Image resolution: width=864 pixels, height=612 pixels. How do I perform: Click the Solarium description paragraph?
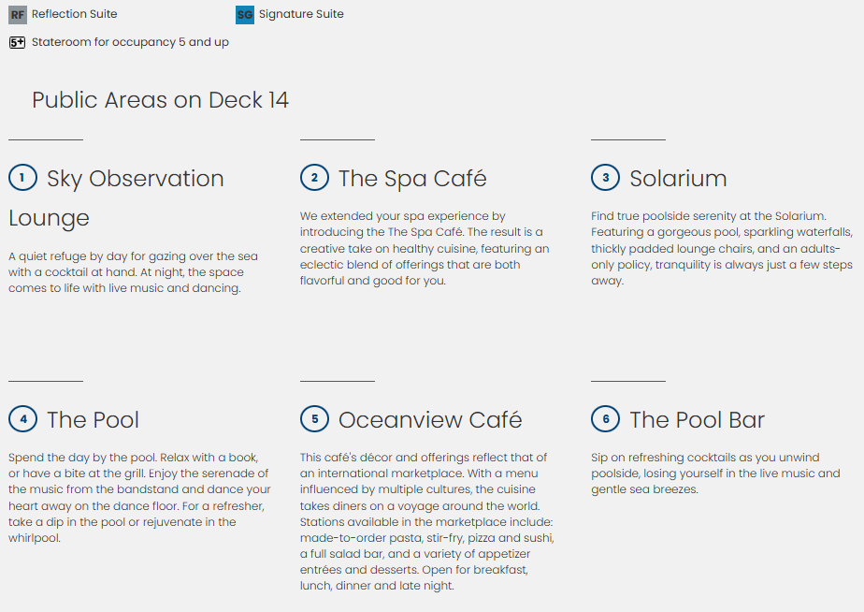coord(722,248)
